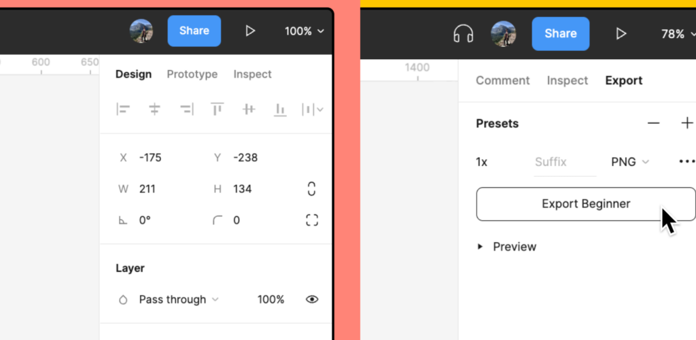Click the Suffix input field
Screen dimensions: 696x340
click(564, 162)
